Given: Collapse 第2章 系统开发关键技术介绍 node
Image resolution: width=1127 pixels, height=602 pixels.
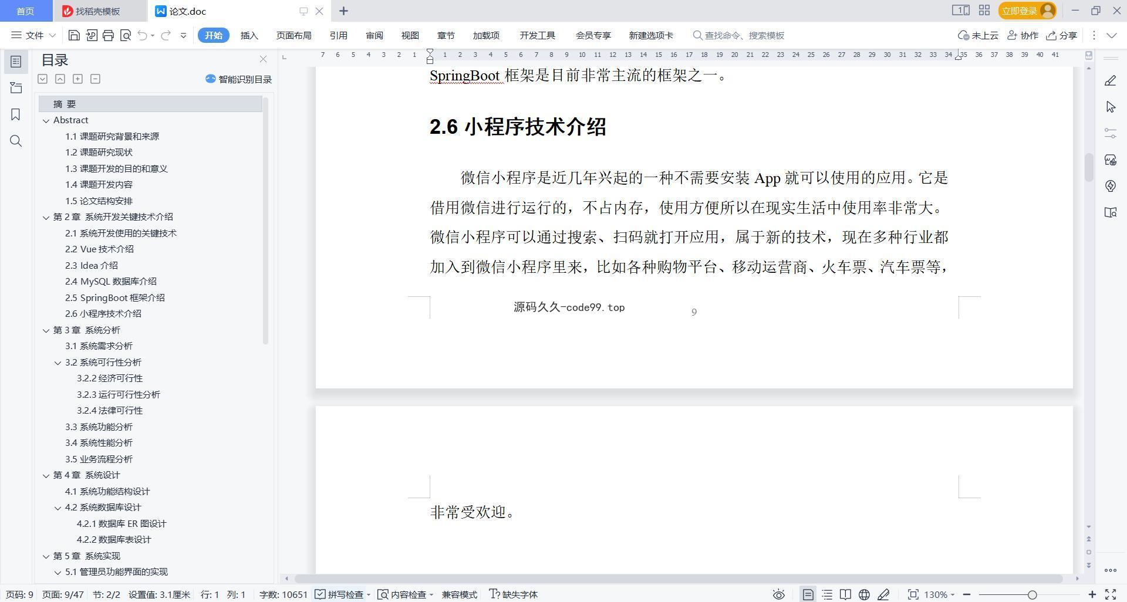Looking at the screenshot, I should 46,217.
